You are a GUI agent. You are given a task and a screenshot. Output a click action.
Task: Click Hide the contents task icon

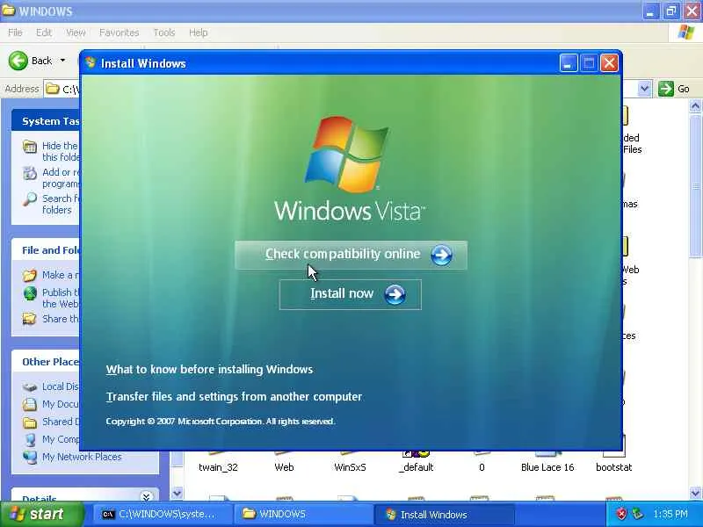pyautogui.click(x=30, y=147)
